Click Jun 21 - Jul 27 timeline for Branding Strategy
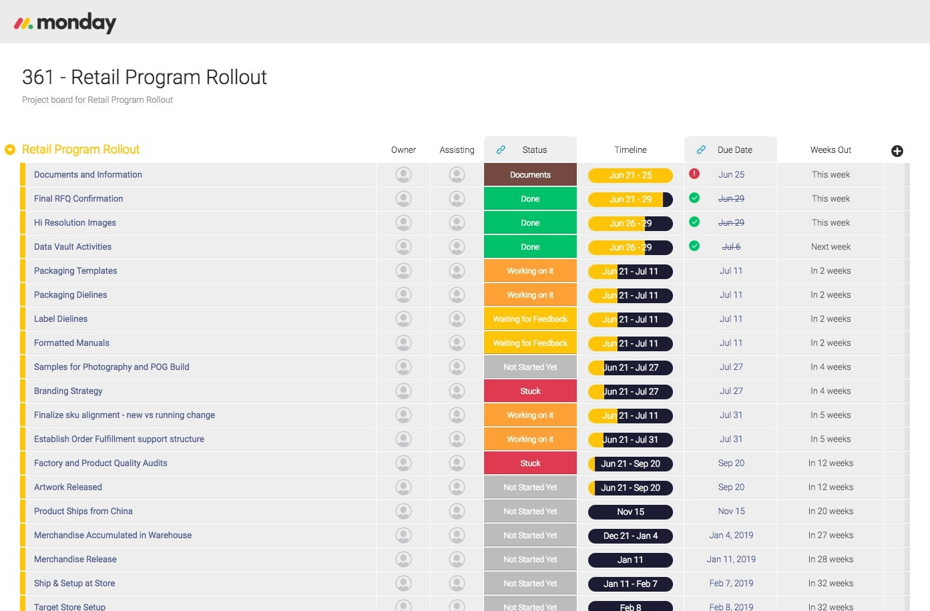This screenshot has width=930, height=611. coord(630,391)
